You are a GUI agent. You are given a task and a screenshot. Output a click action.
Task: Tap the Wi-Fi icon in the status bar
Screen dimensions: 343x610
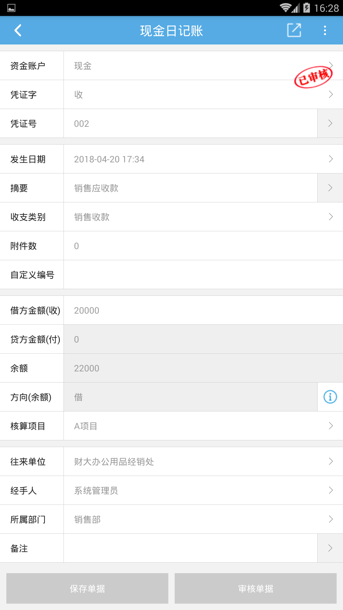tap(286, 8)
